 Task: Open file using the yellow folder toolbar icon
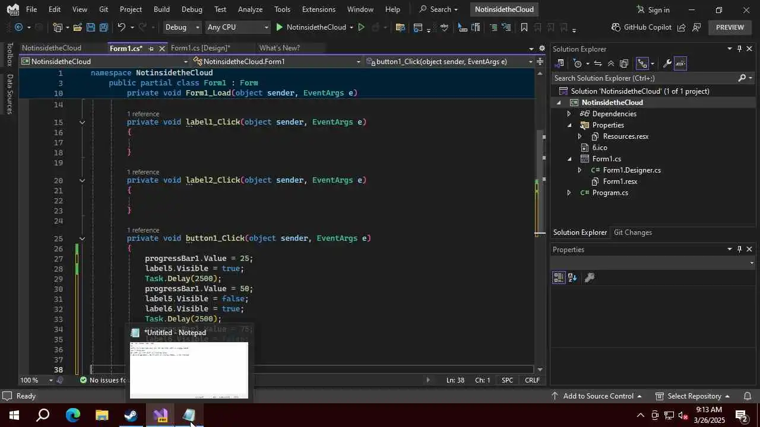point(78,27)
